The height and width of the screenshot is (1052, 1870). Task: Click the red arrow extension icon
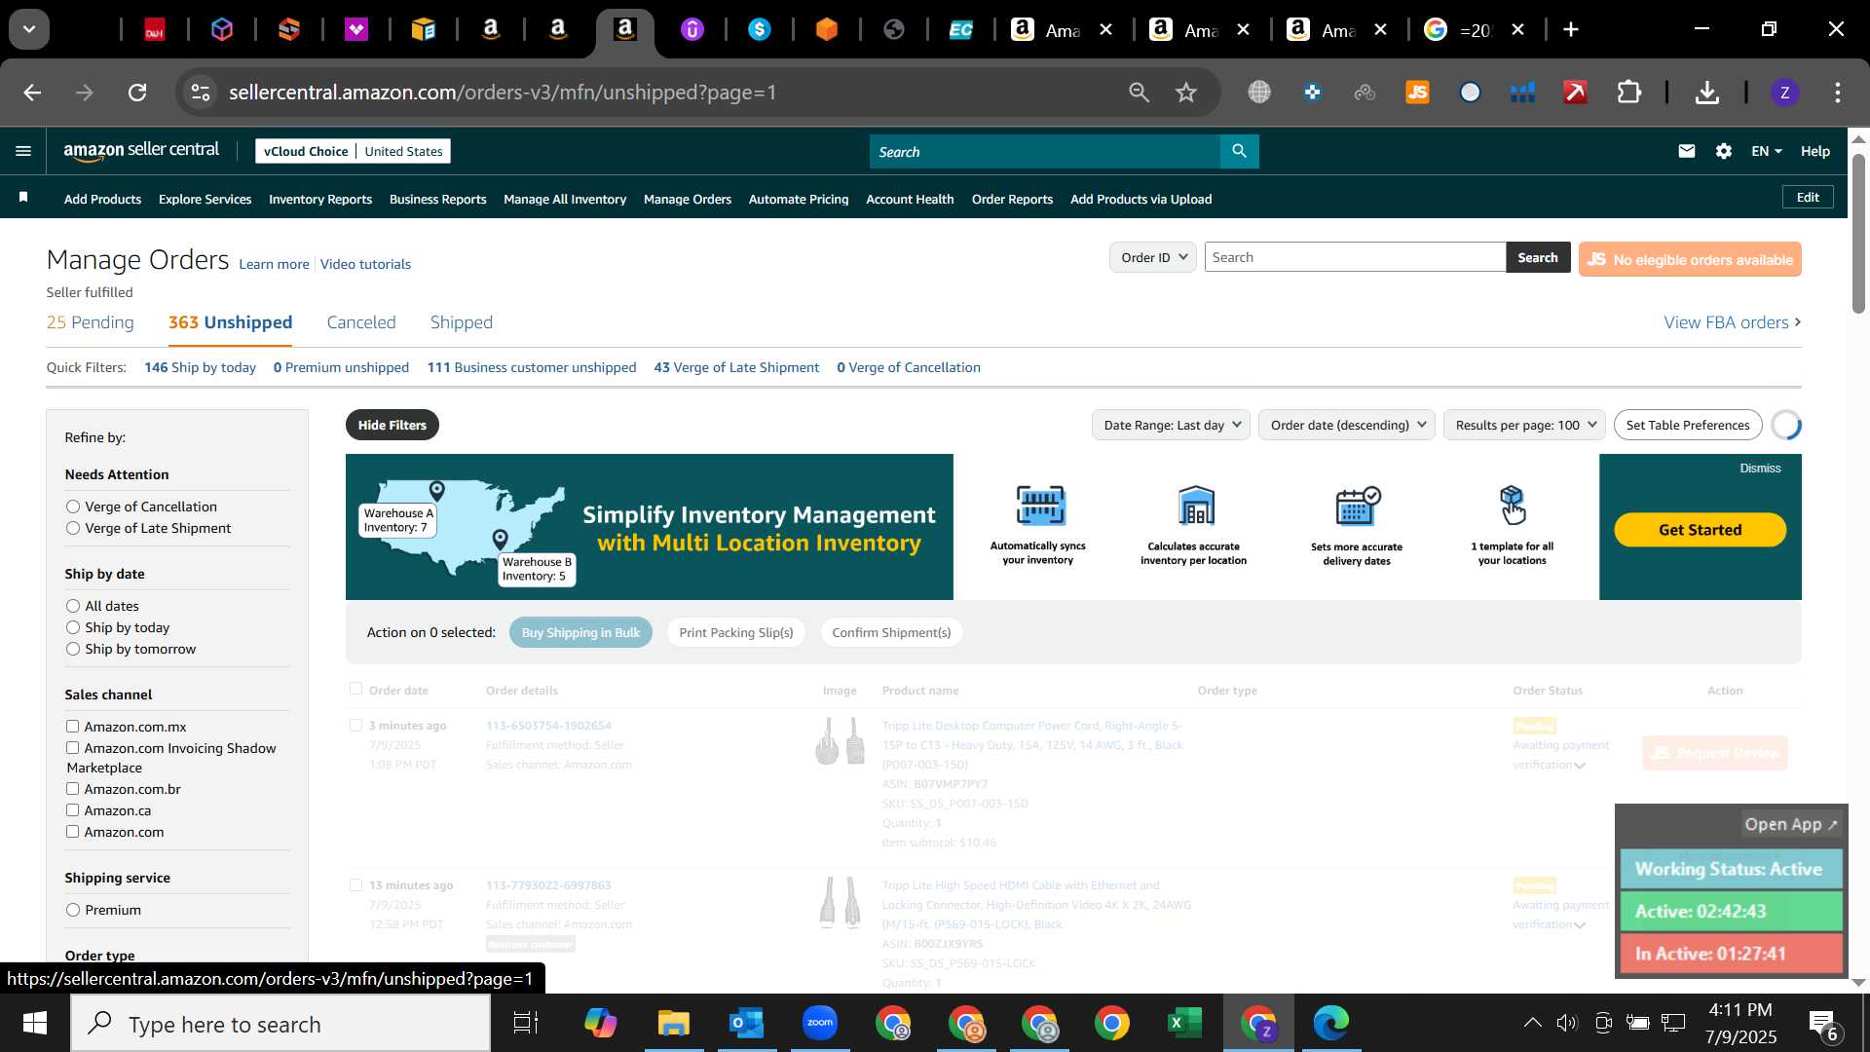pos(1575,93)
